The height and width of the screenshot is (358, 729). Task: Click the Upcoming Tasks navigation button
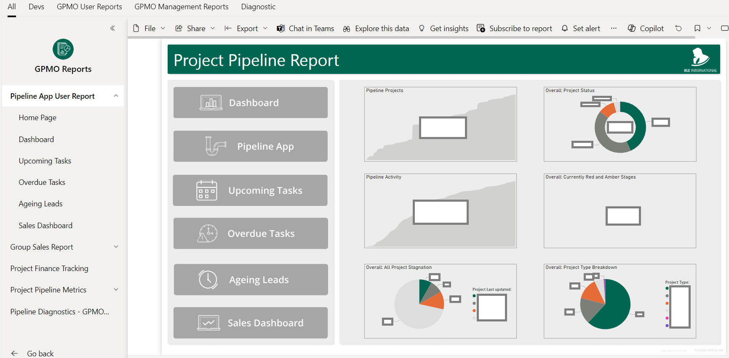click(250, 190)
